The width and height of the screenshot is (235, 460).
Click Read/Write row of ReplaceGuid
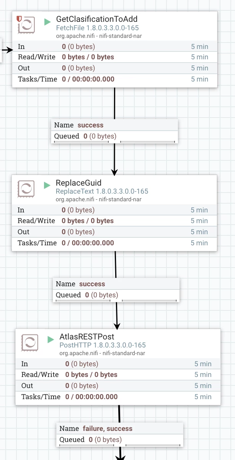(114, 221)
